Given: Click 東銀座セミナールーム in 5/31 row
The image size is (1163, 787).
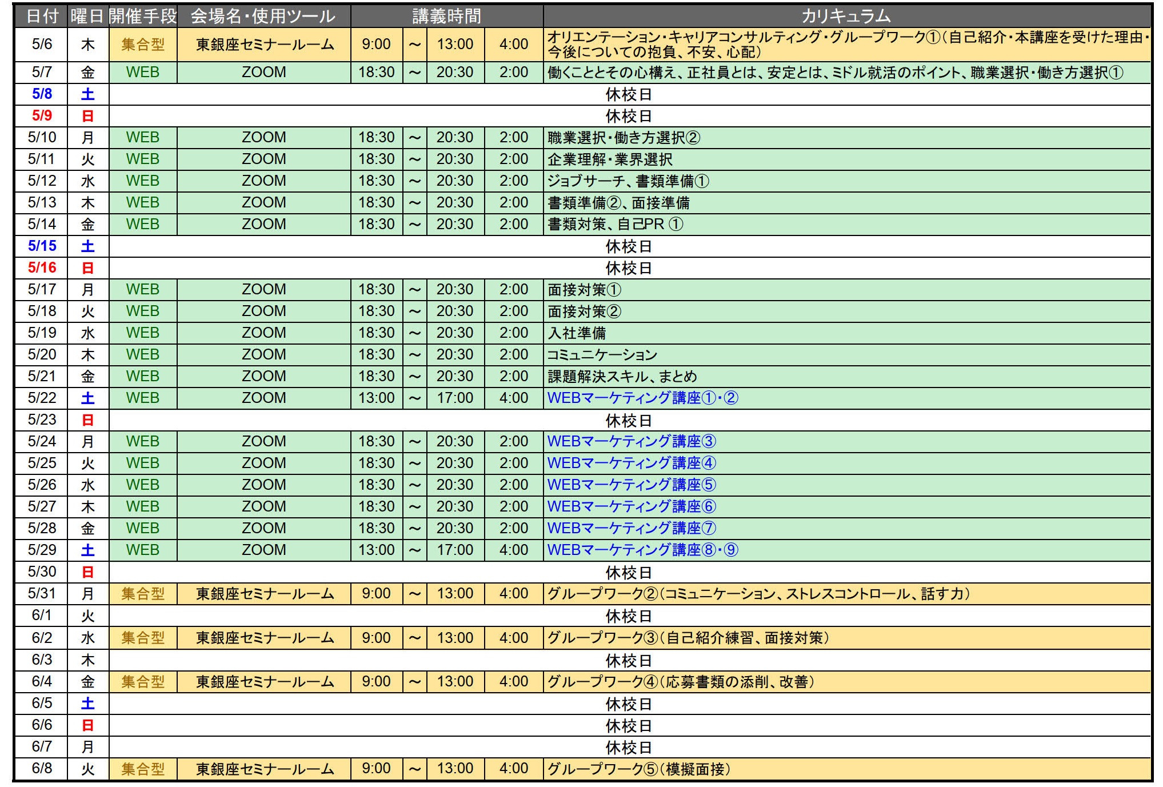Looking at the screenshot, I should click(263, 594).
